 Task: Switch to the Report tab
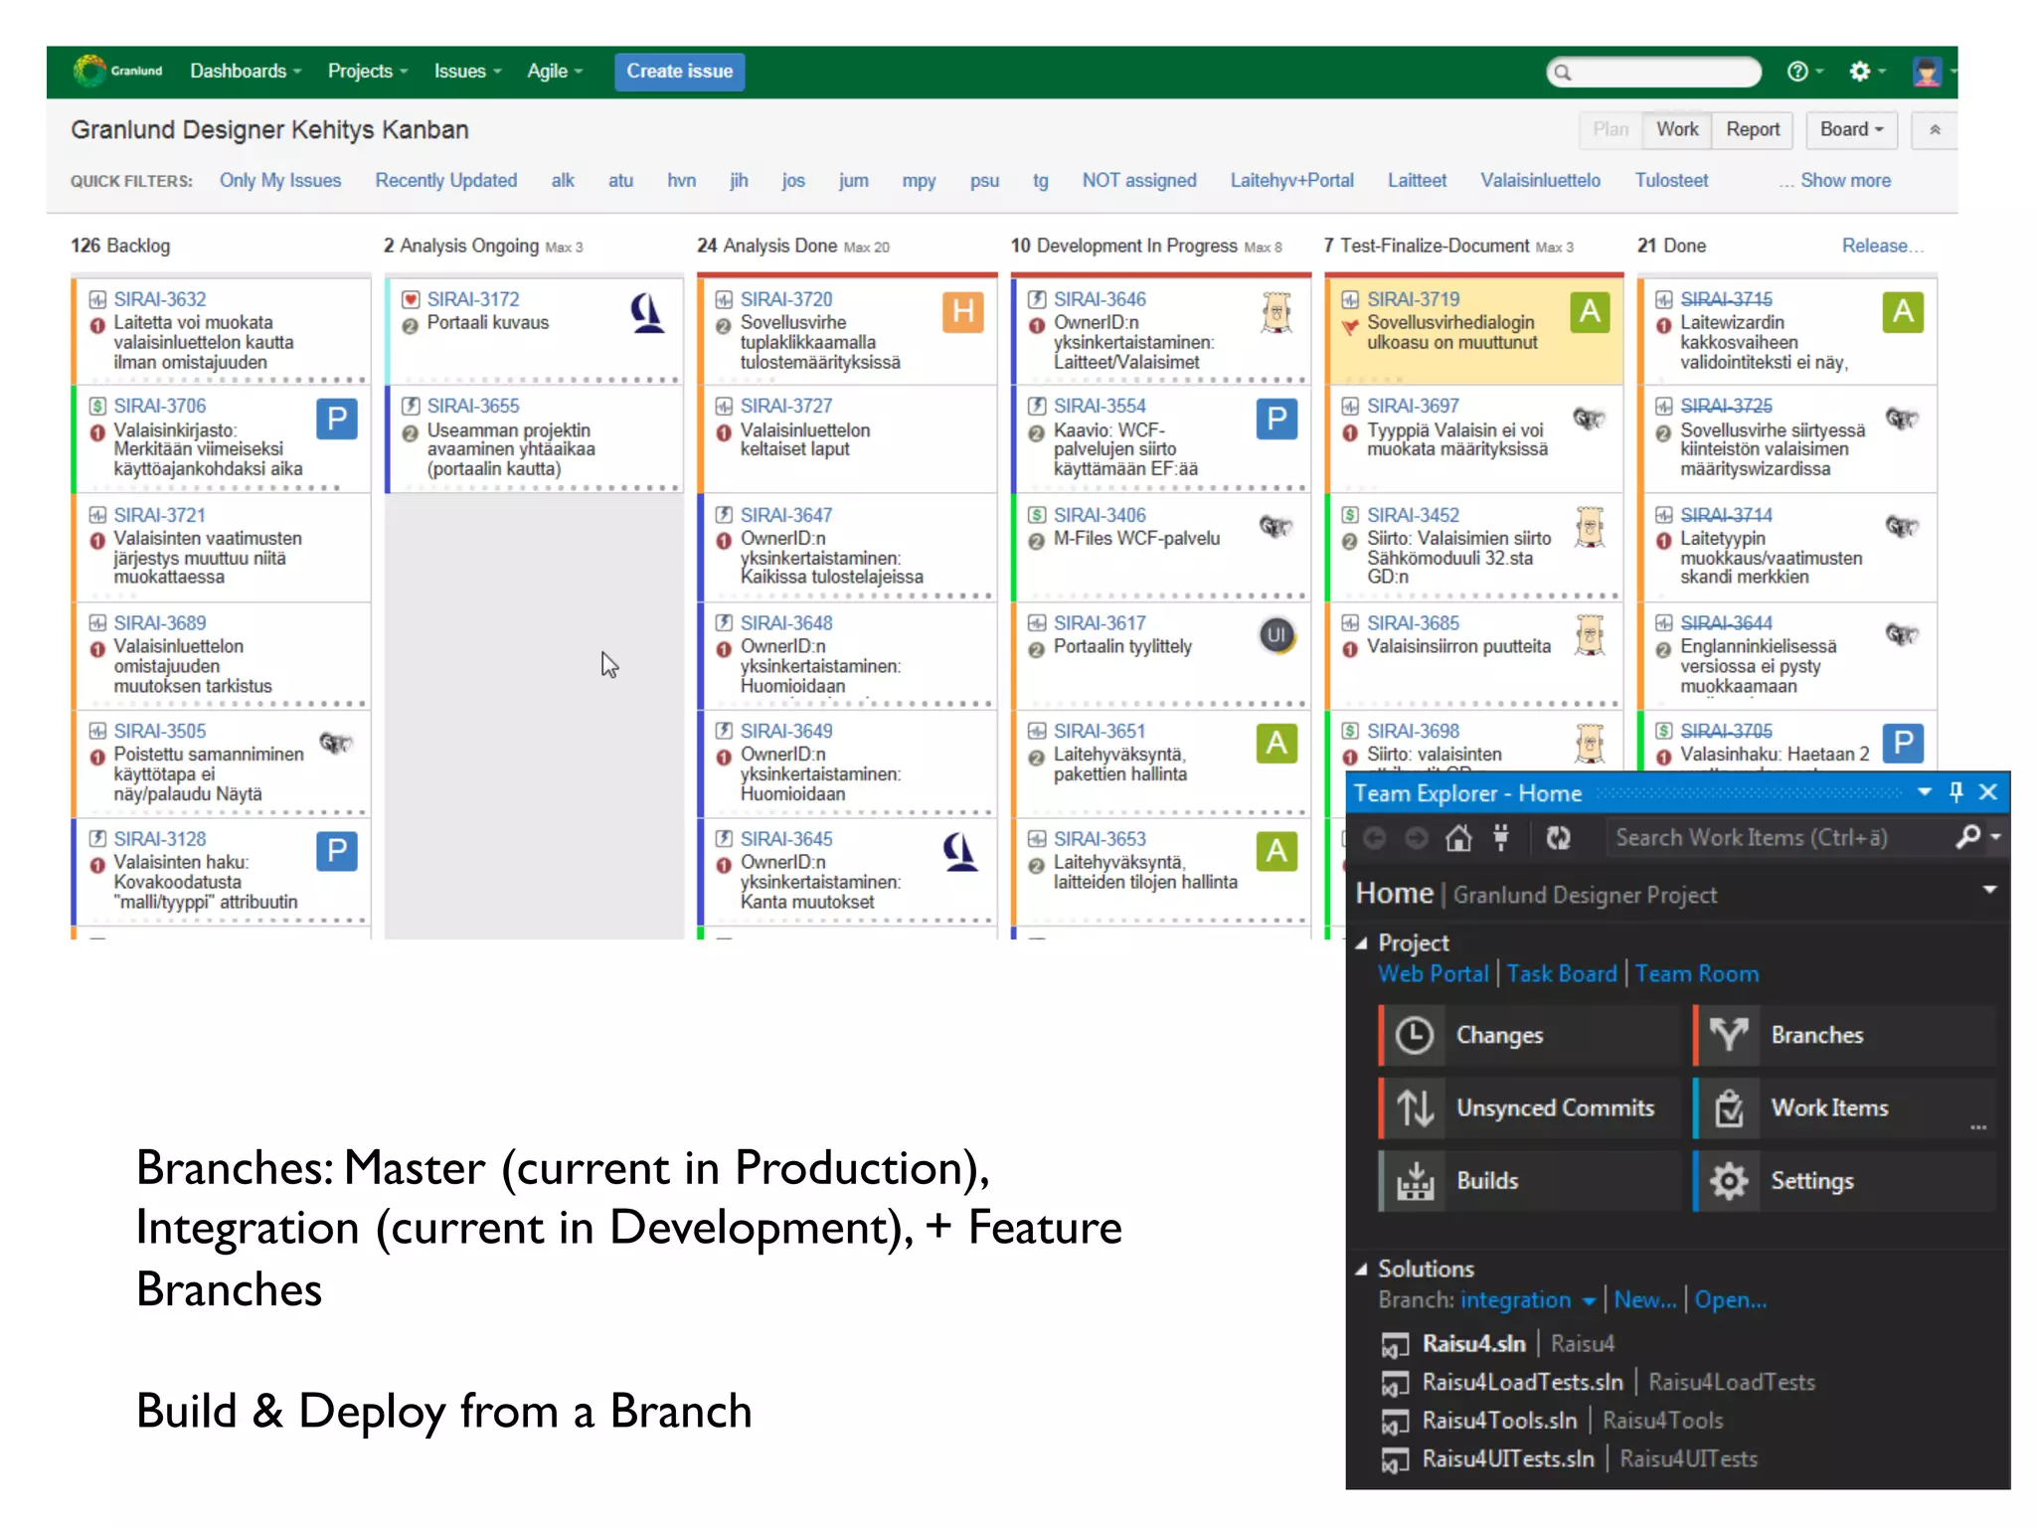point(1753,129)
